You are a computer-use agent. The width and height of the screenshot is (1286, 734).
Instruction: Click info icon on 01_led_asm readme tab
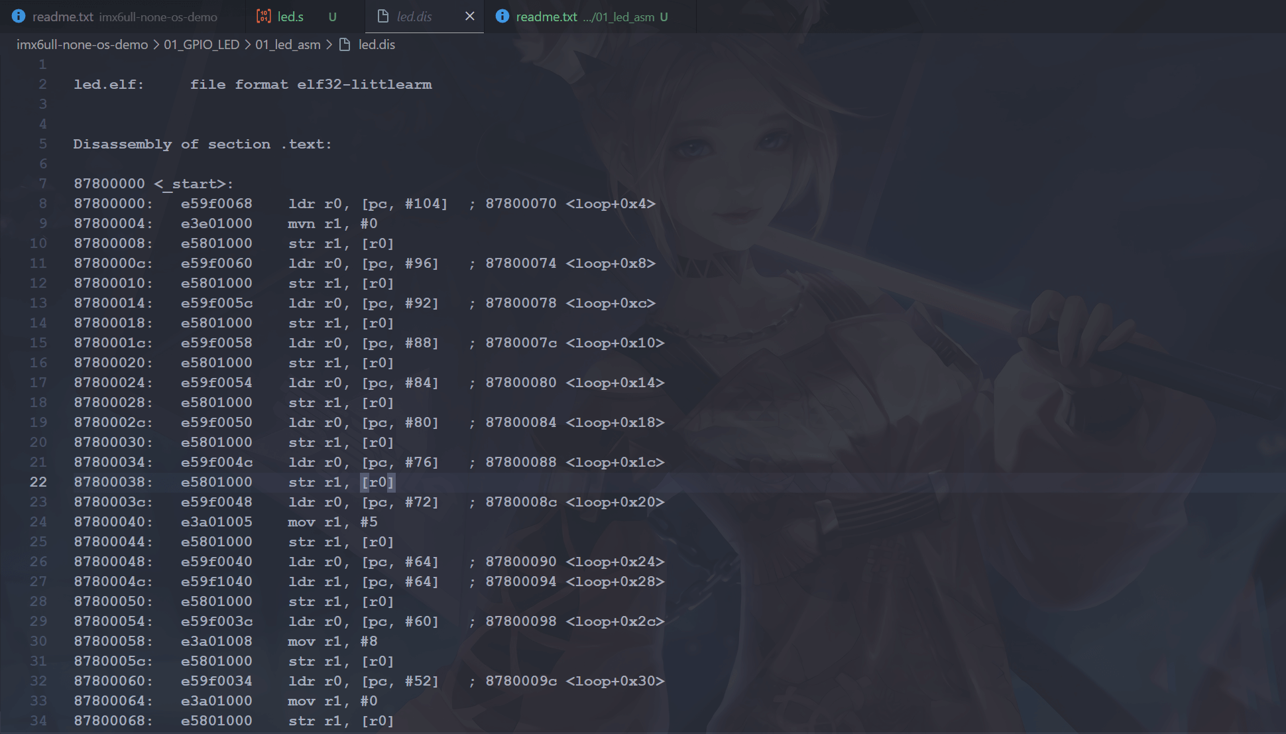(x=502, y=17)
